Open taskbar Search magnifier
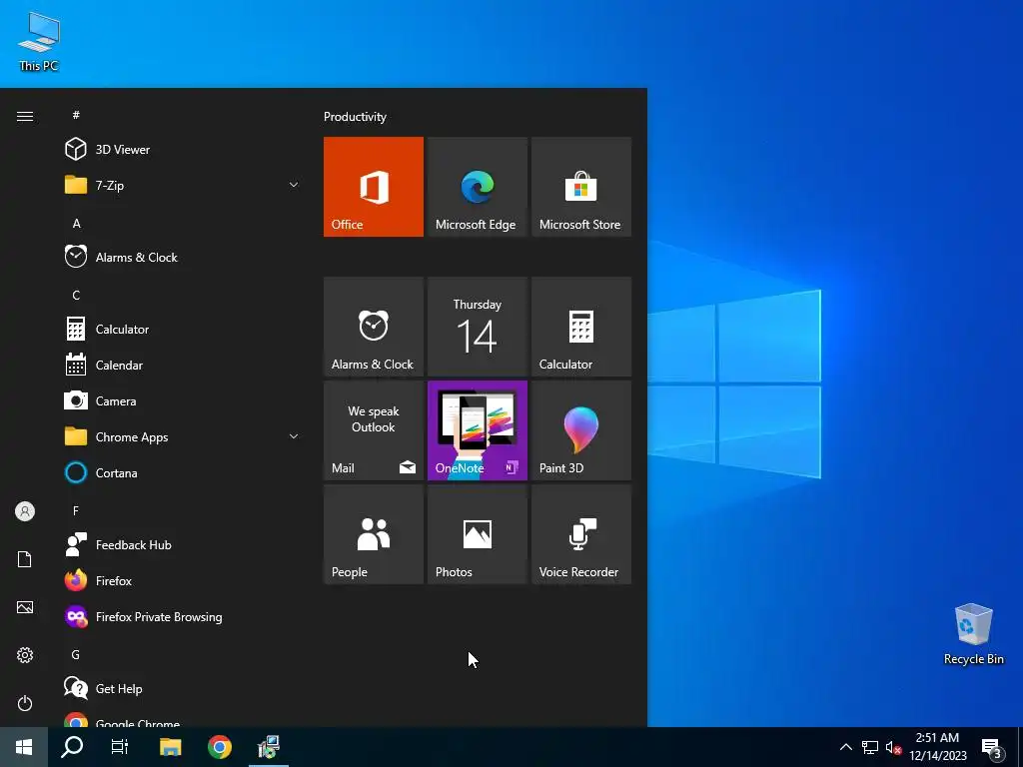Screen dimensions: 1023x767 click(72, 747)
